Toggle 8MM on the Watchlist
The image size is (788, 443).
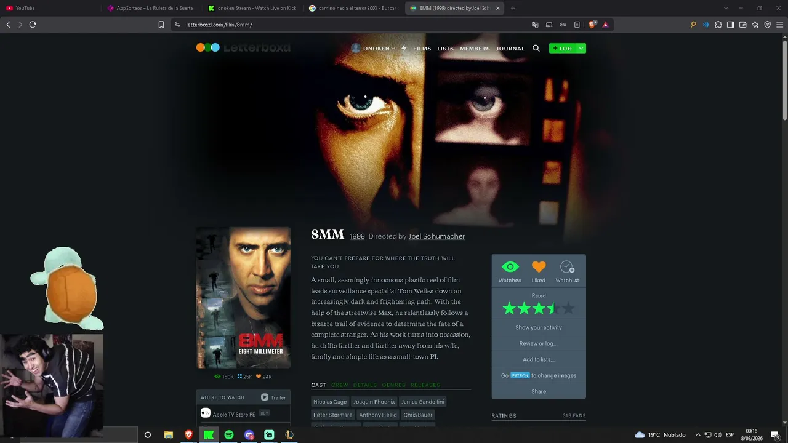567,271
